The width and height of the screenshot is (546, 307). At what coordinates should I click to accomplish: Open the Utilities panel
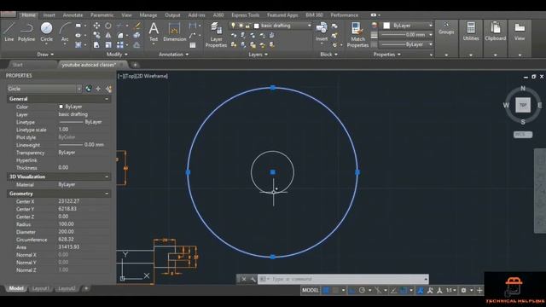pyautogui.click(x=471, y=38)
